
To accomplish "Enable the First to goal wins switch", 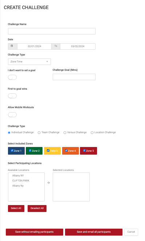I will click(12, 96).
